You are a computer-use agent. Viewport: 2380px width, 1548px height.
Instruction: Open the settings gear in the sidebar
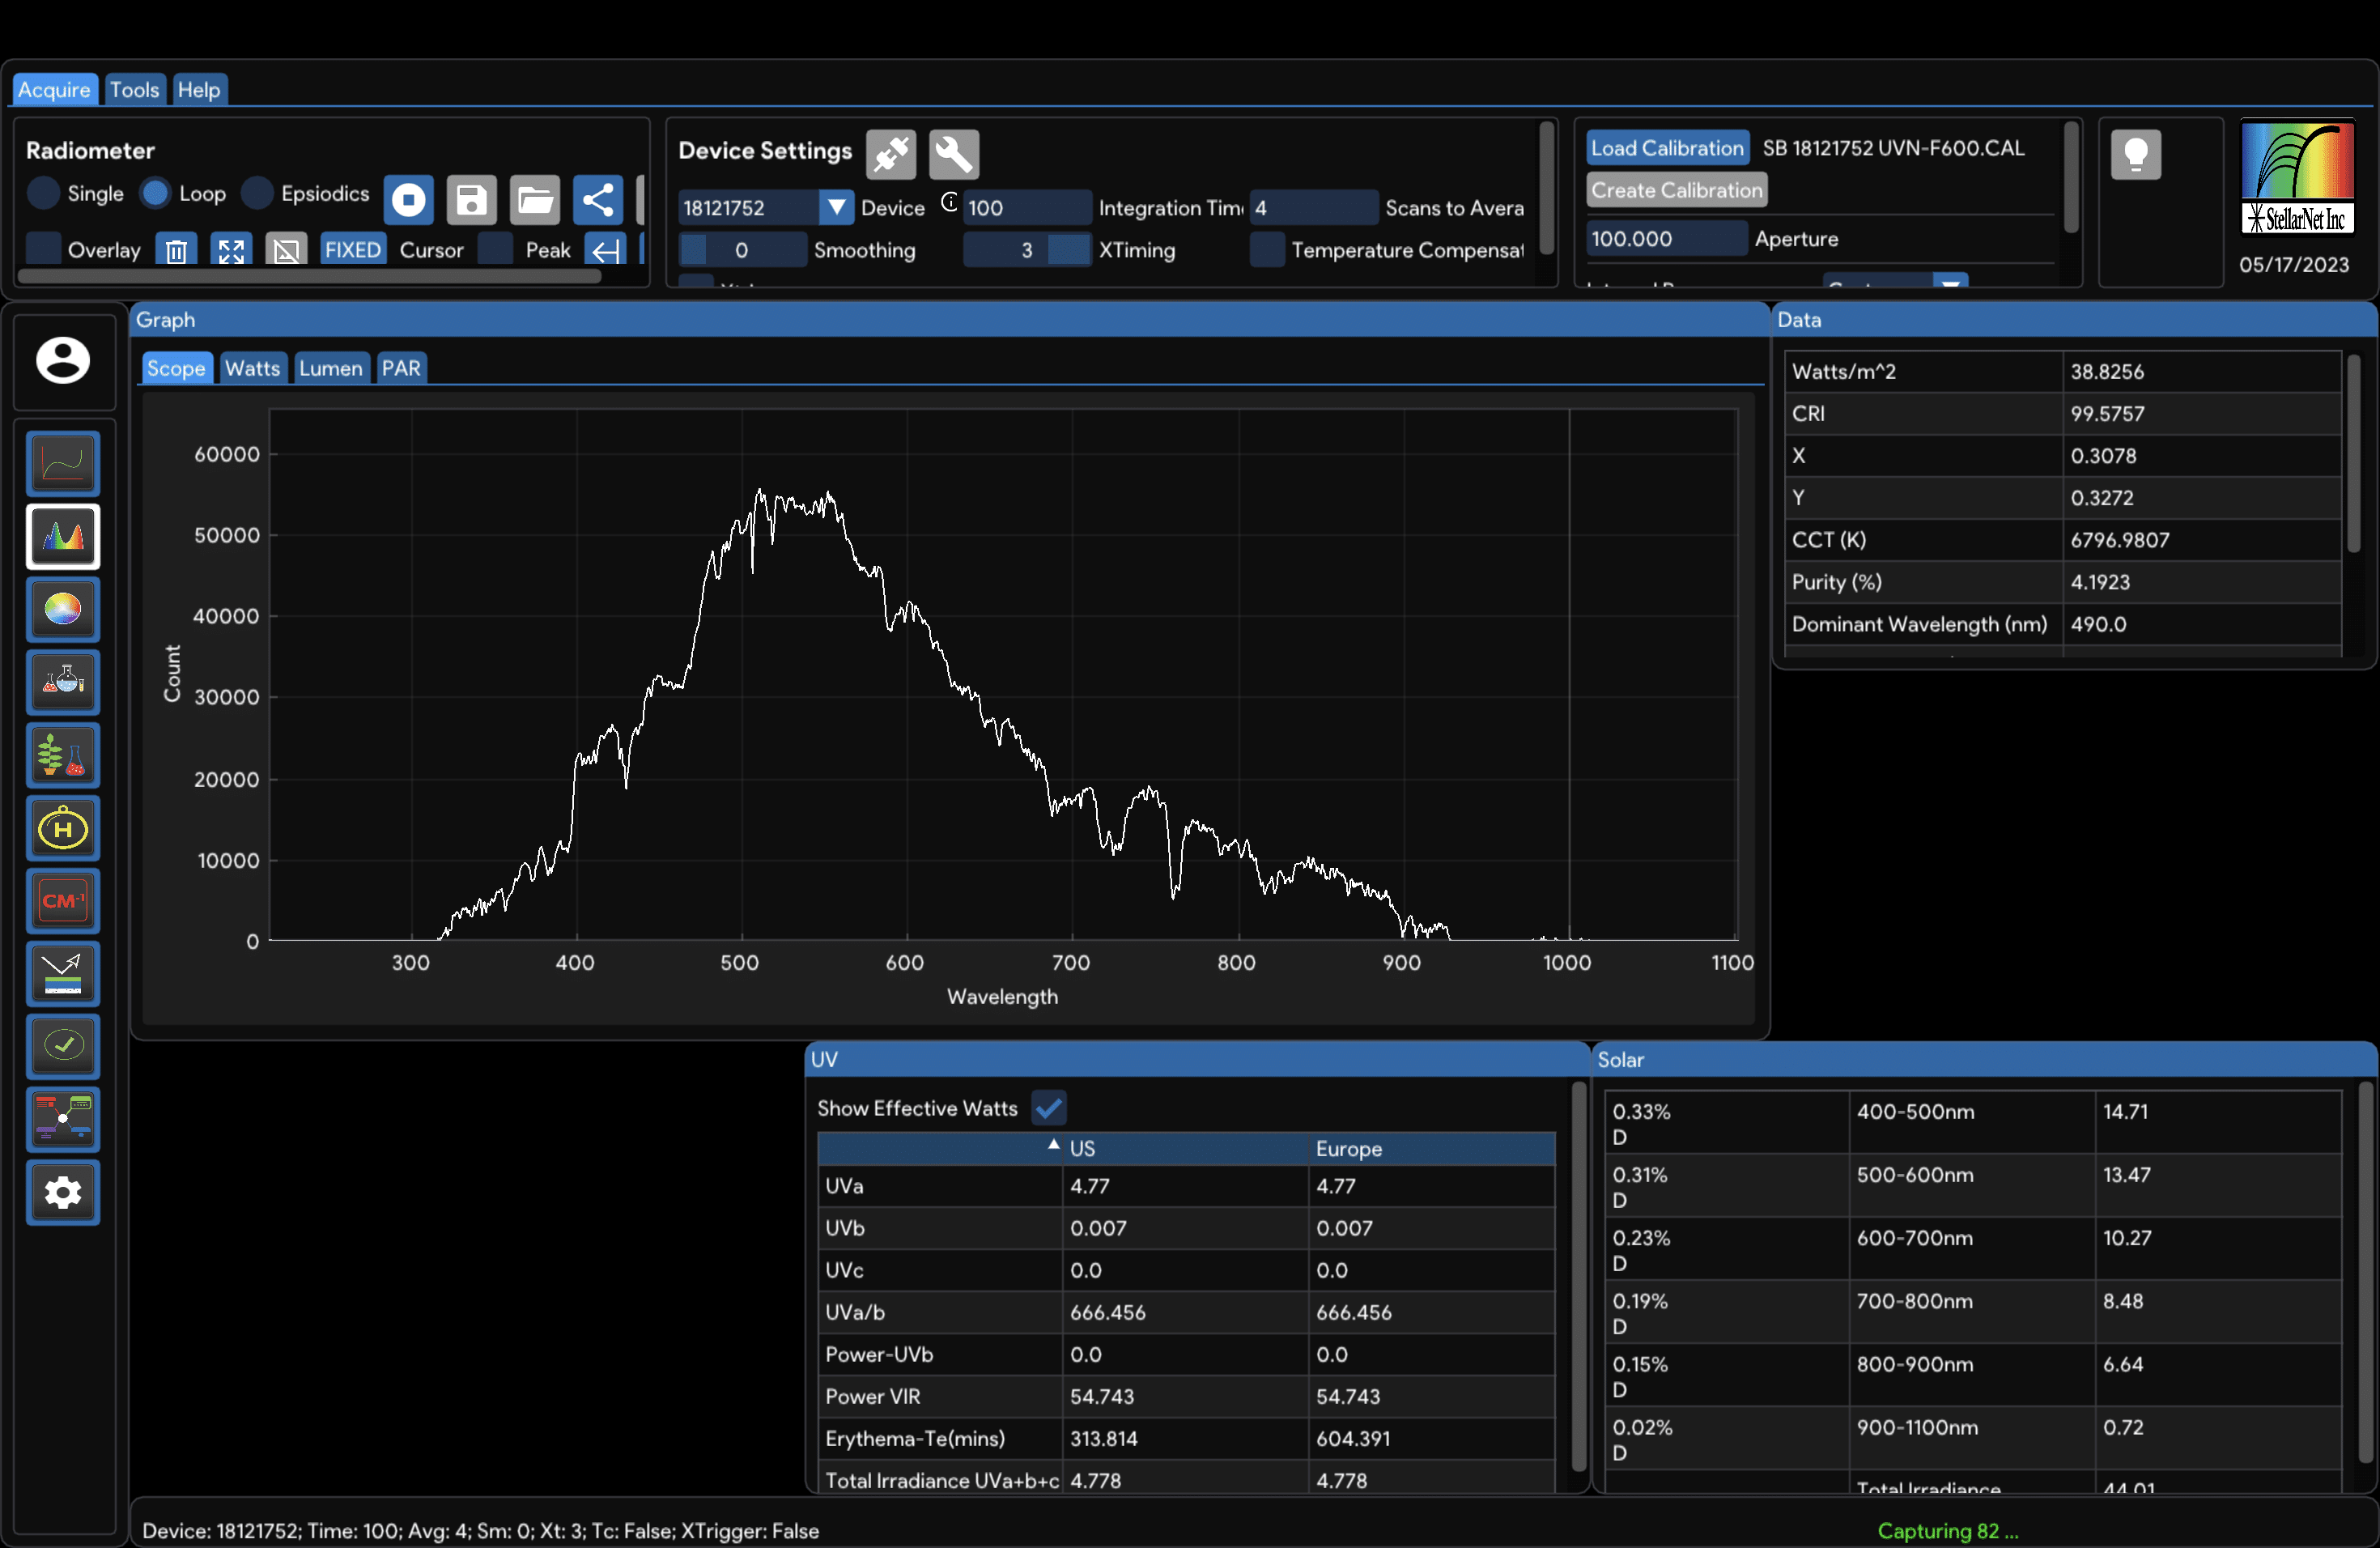coord(62,1192)
